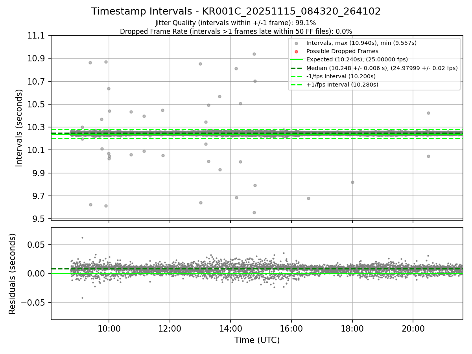Click legend entry "+1/fps Interval (10.280s)"
This screenshot has height=354, width=472.
coord(342,85)
